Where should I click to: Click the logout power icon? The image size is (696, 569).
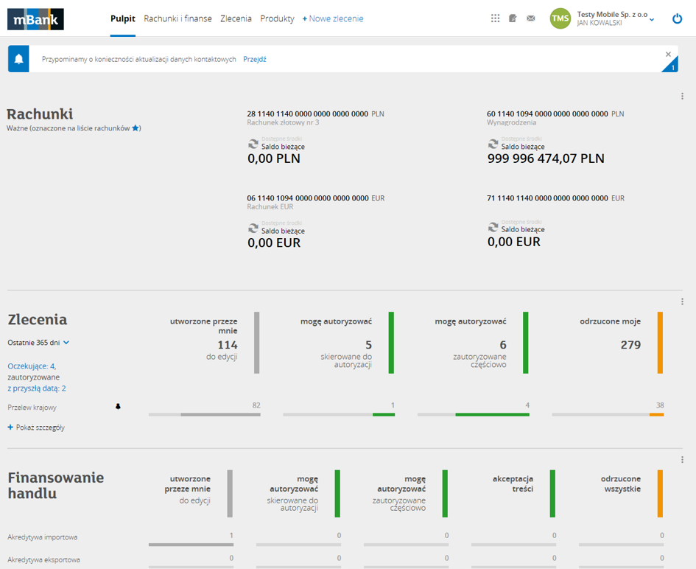coord(677,18)
